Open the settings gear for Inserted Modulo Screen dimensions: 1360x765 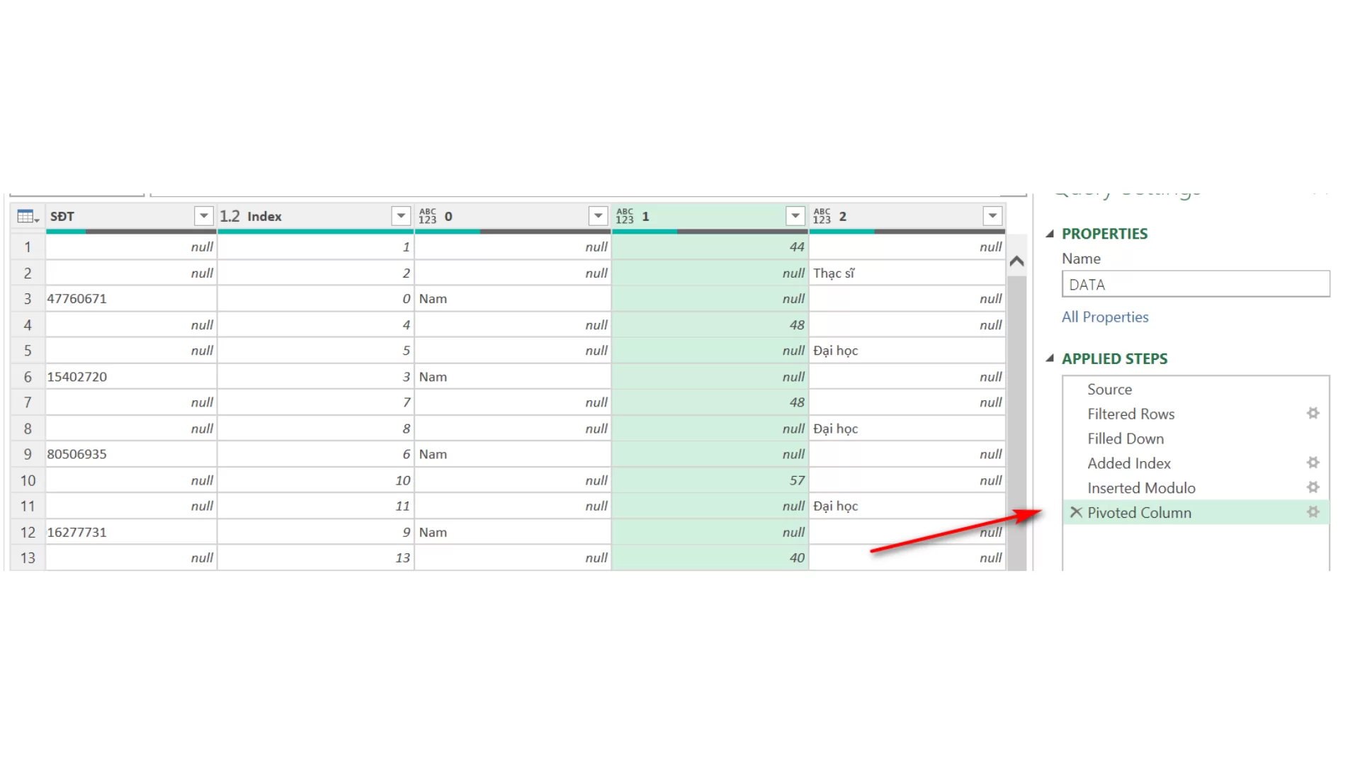1314,487
